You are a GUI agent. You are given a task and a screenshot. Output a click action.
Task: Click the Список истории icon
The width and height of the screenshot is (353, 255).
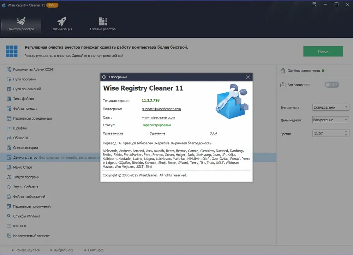click(9, 148)
